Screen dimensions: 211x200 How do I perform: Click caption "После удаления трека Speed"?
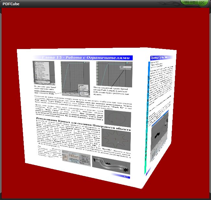point(110,88)
